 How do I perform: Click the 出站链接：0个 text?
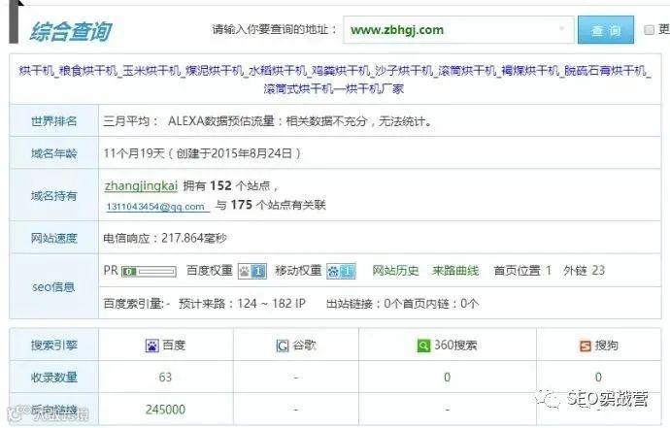pos(364,304)
